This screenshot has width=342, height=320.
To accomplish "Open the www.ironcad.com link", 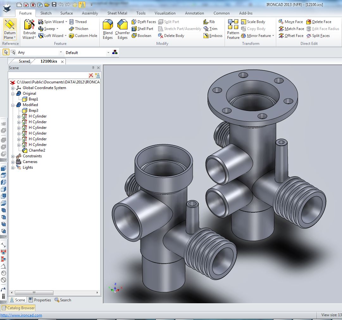I will coord(21,315).
